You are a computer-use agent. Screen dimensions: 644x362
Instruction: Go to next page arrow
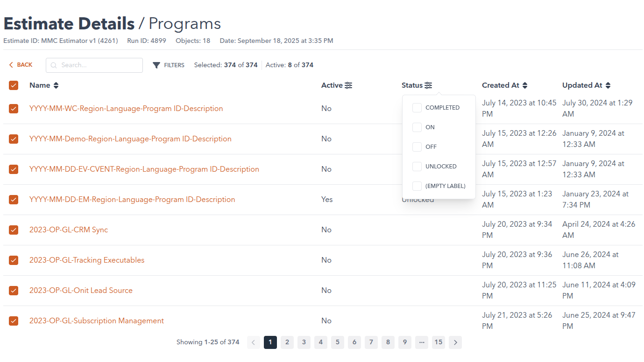455,342
